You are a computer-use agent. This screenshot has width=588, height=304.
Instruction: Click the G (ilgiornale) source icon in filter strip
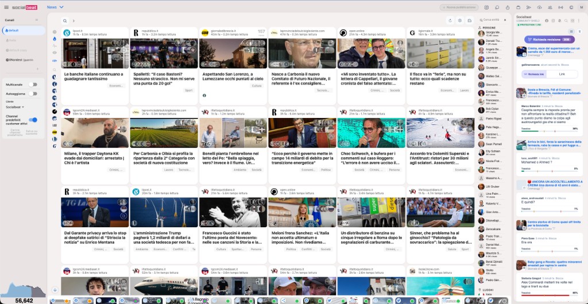pyautogui.click(x=55, y=146)
